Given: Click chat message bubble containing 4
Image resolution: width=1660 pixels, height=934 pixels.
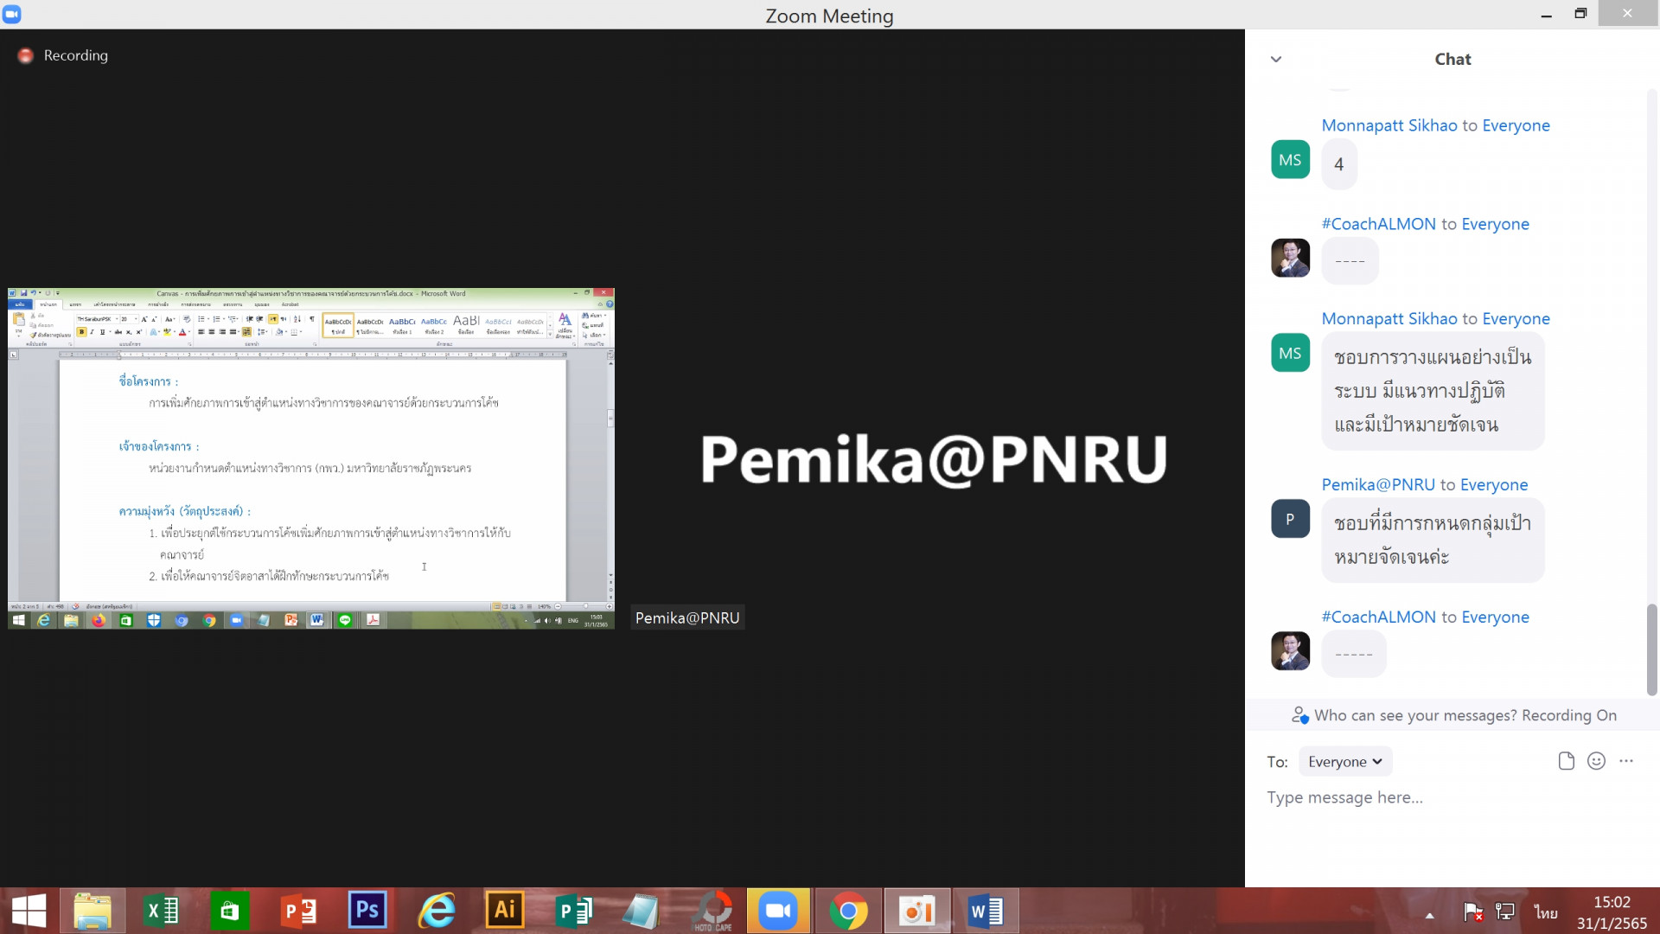Looking at the screenshot, I should [1338, 164].
